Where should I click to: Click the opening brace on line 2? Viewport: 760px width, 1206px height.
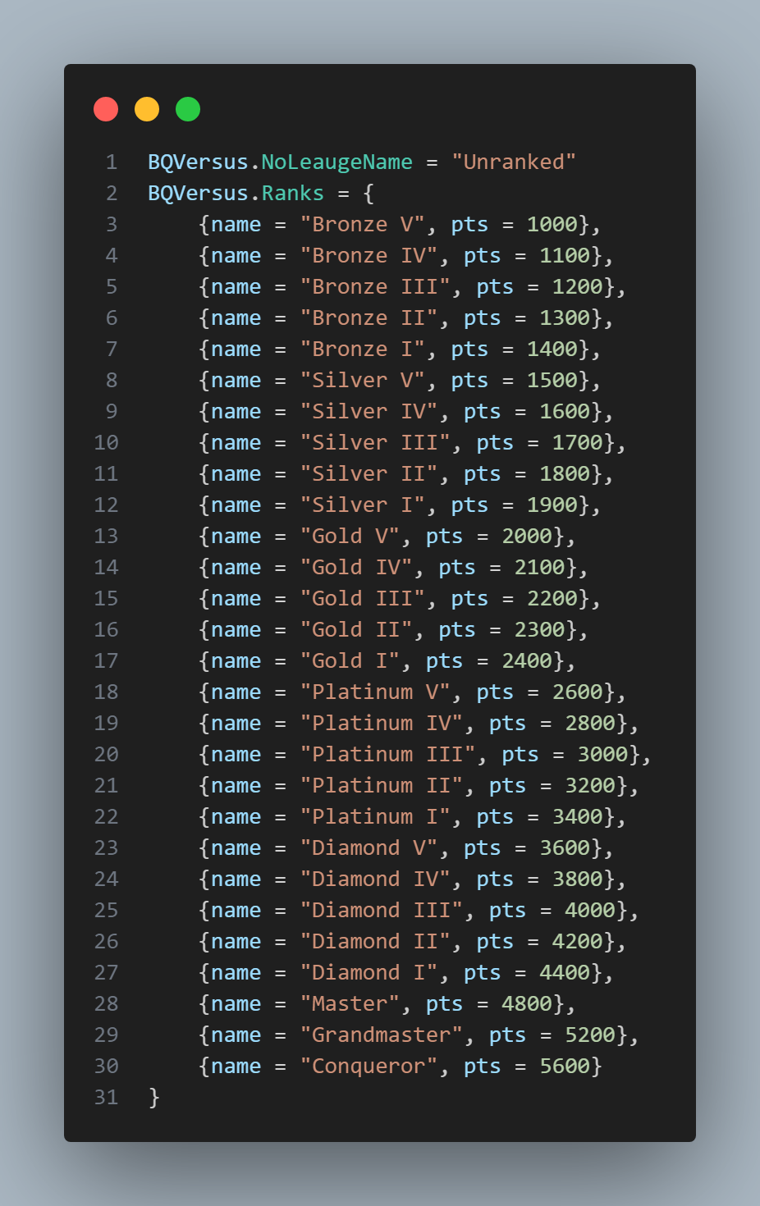point(369,193)
